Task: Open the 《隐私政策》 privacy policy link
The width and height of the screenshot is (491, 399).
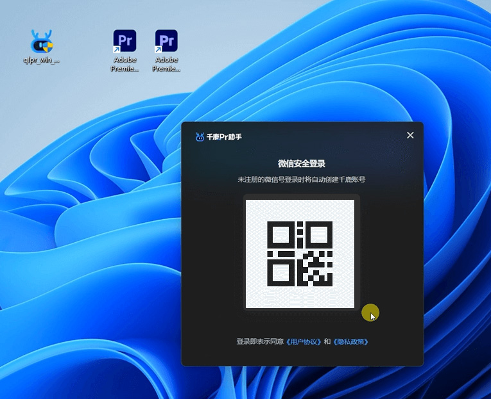Action: [x=350, y=342]
